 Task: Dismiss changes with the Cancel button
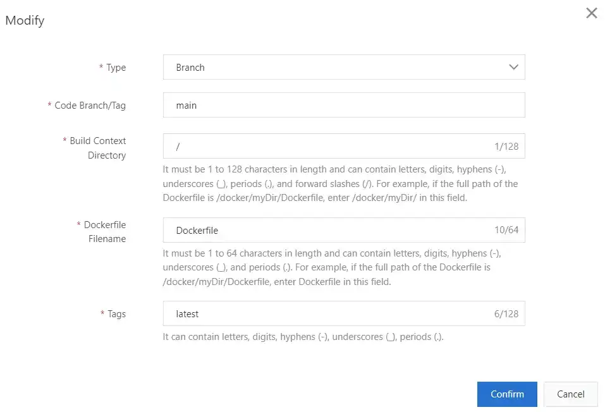(570, 394)
